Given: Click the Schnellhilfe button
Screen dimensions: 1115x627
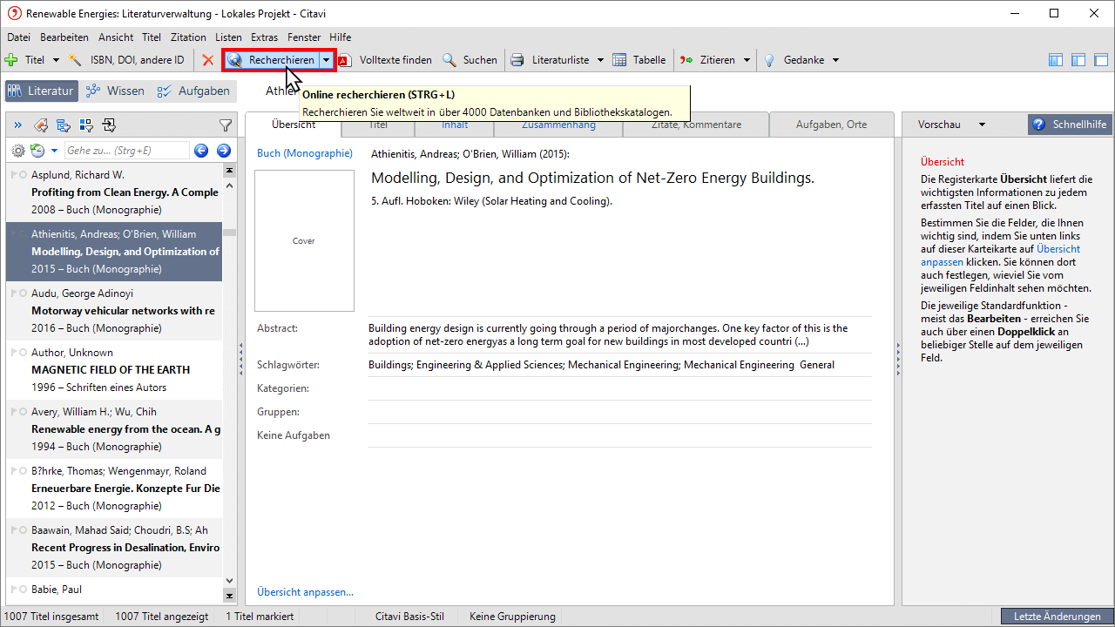Looking at the screenshot, I should (1070, 125).
